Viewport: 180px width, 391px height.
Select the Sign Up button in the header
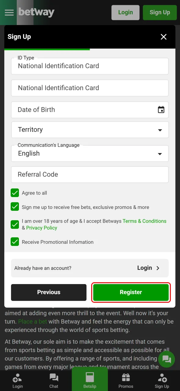pyautogui.click(x=160, y=13)
